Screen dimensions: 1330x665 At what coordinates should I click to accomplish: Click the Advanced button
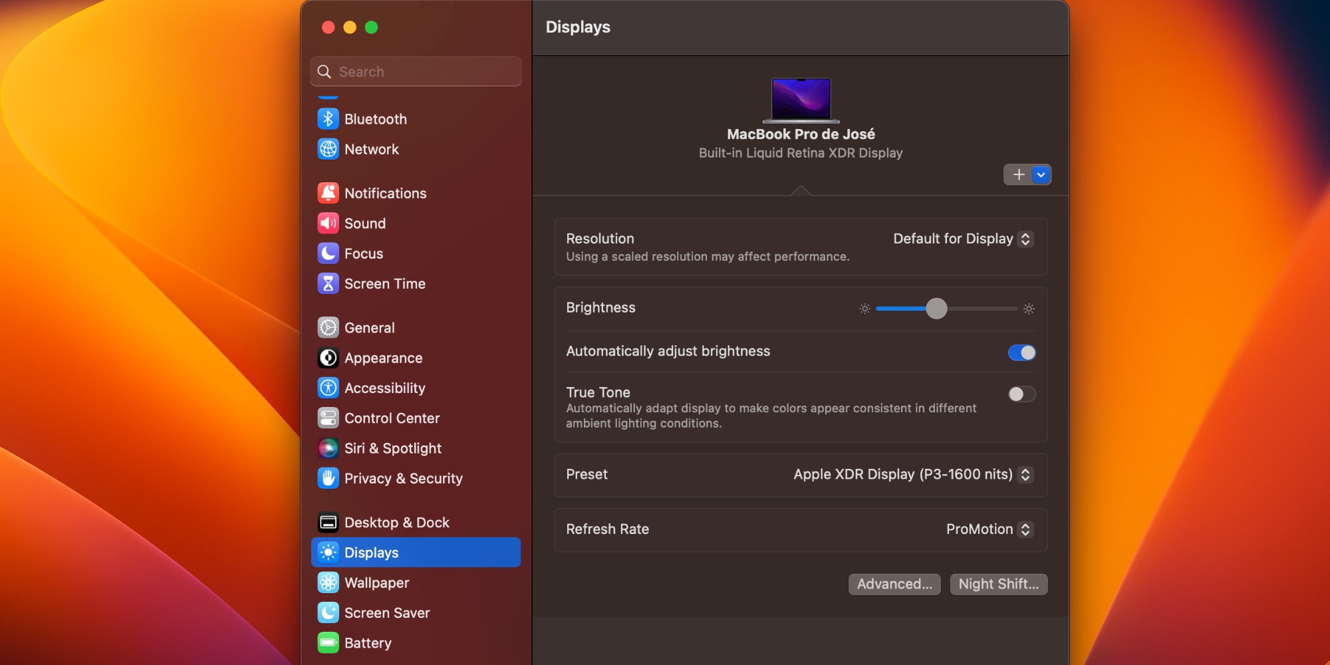(x=894, y=584)
